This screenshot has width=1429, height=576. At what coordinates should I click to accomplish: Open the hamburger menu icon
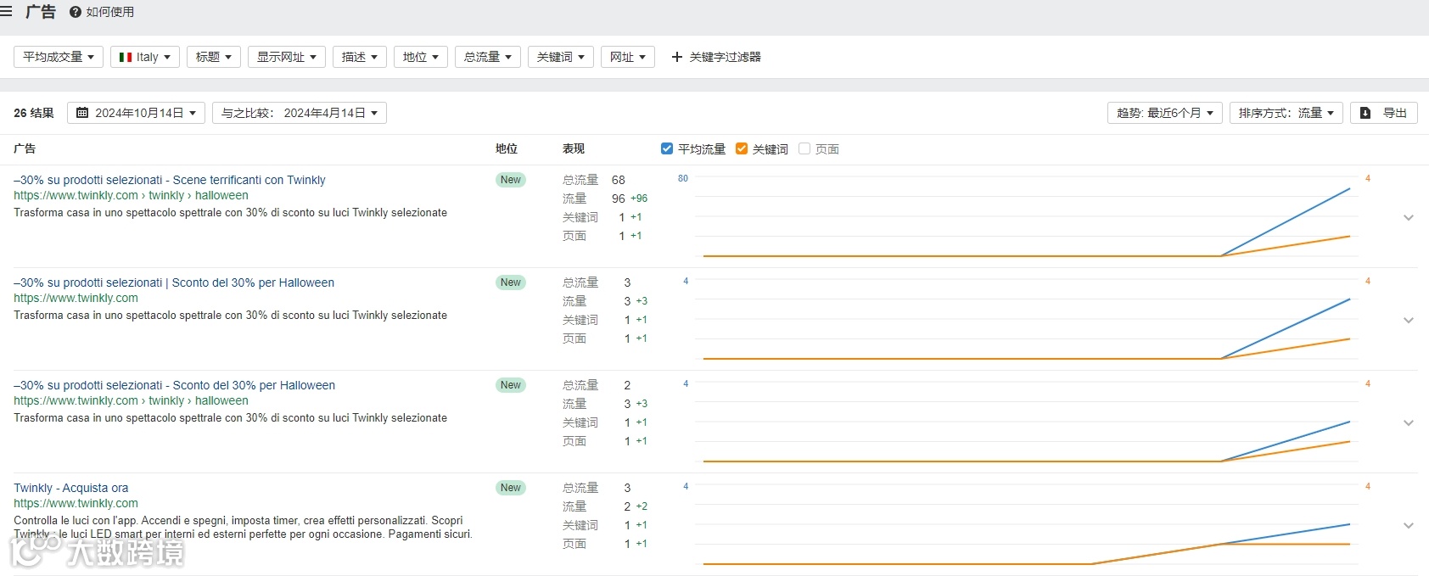6,12
